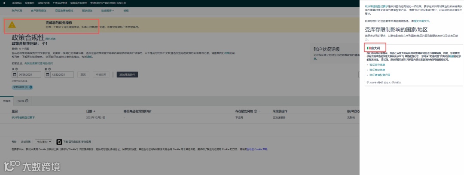Screen dimensions: 464x175
Task: Click the 验证名称信息 link
Action: (377, 64)
